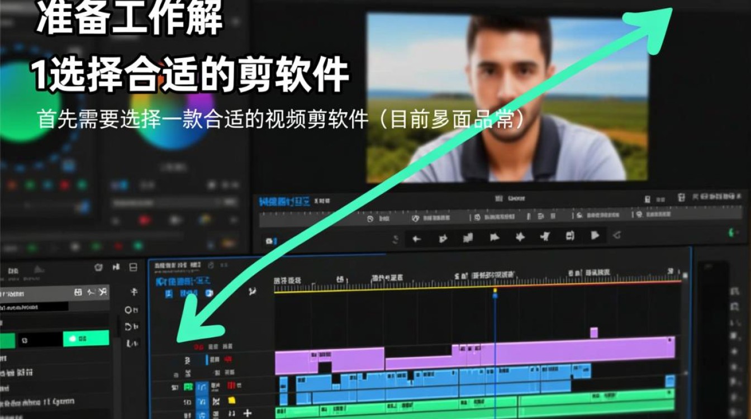Toggle the loop bracket icon in transport bar

[570, 236]
